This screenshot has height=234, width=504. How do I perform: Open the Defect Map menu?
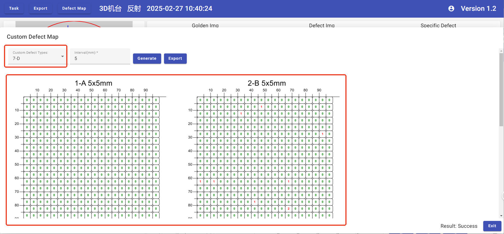tap(74, 9)
